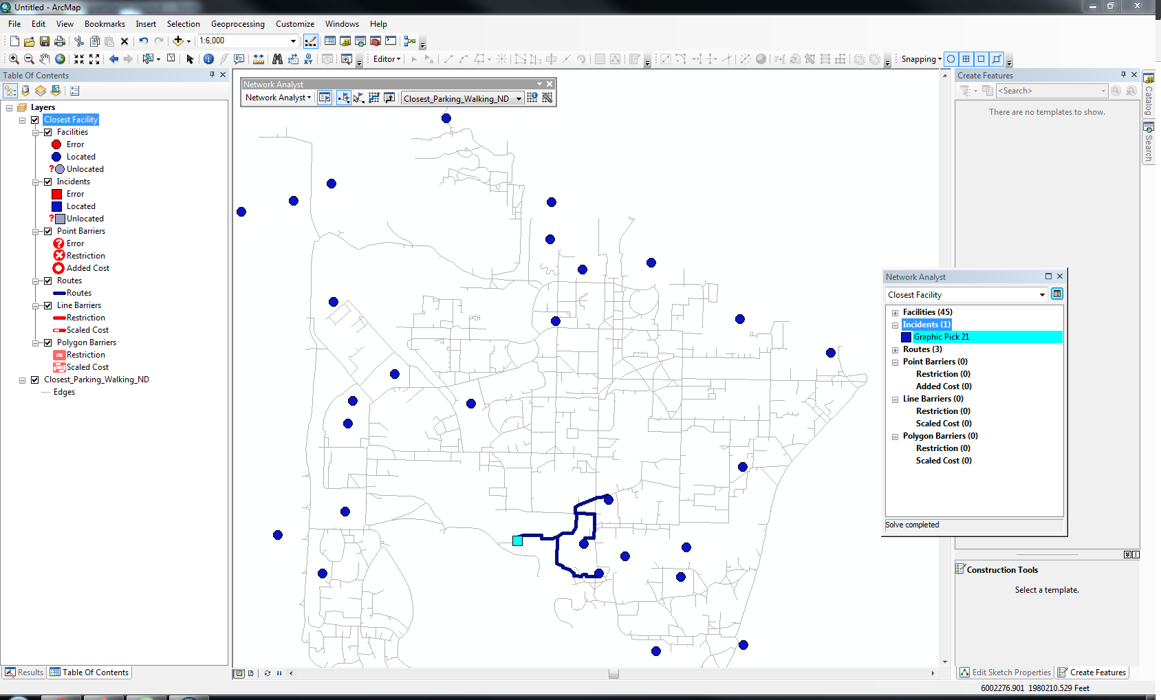
Task: Open the Editor dropdown menu
Action: tap(387, 59)
